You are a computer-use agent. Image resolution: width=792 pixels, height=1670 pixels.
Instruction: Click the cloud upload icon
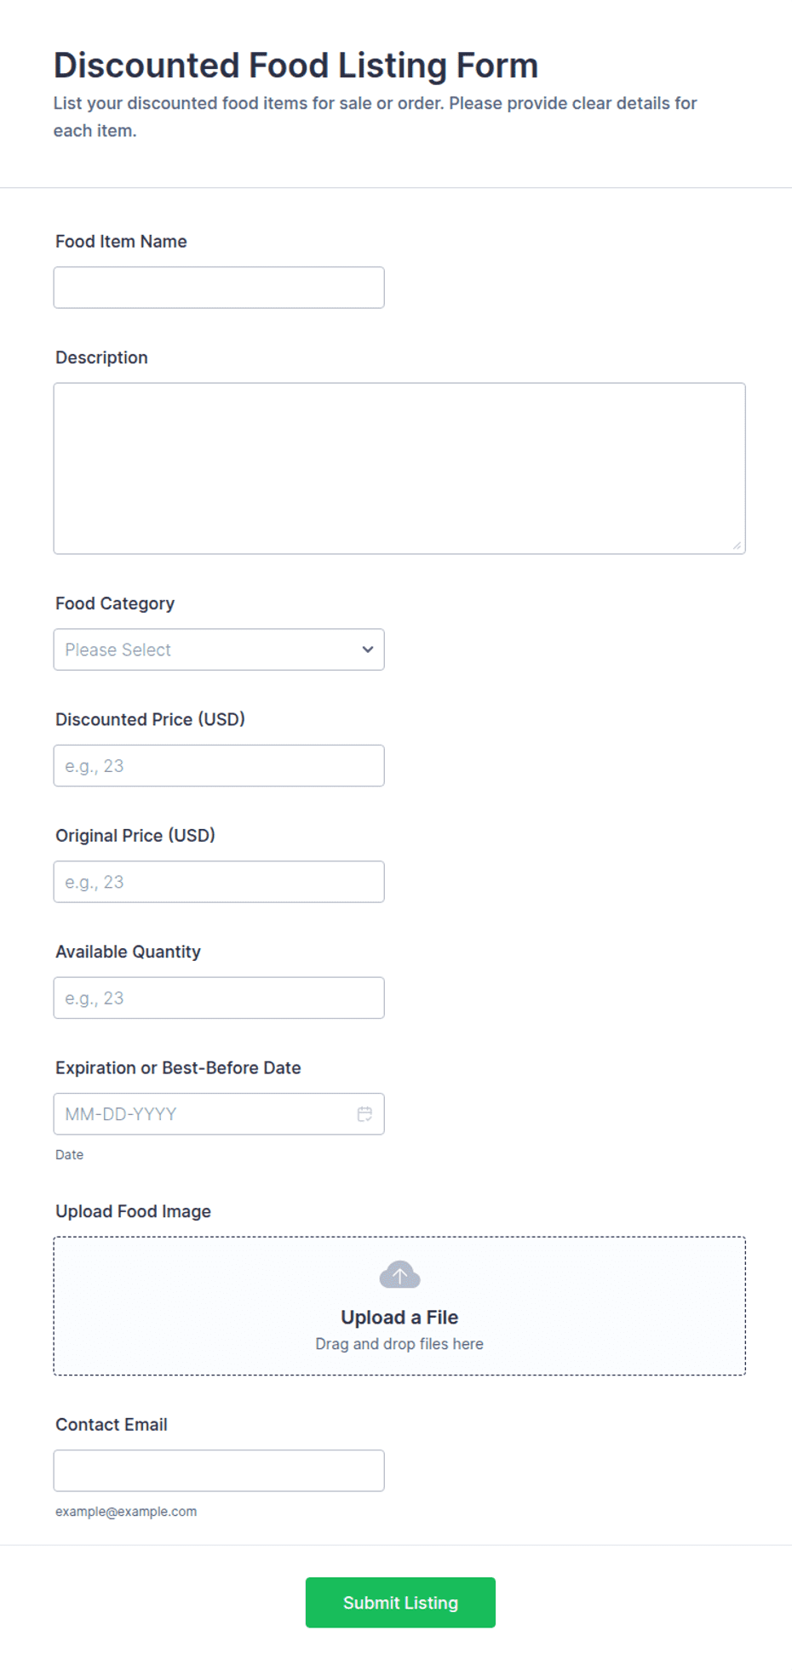(x=399, y=1275)
